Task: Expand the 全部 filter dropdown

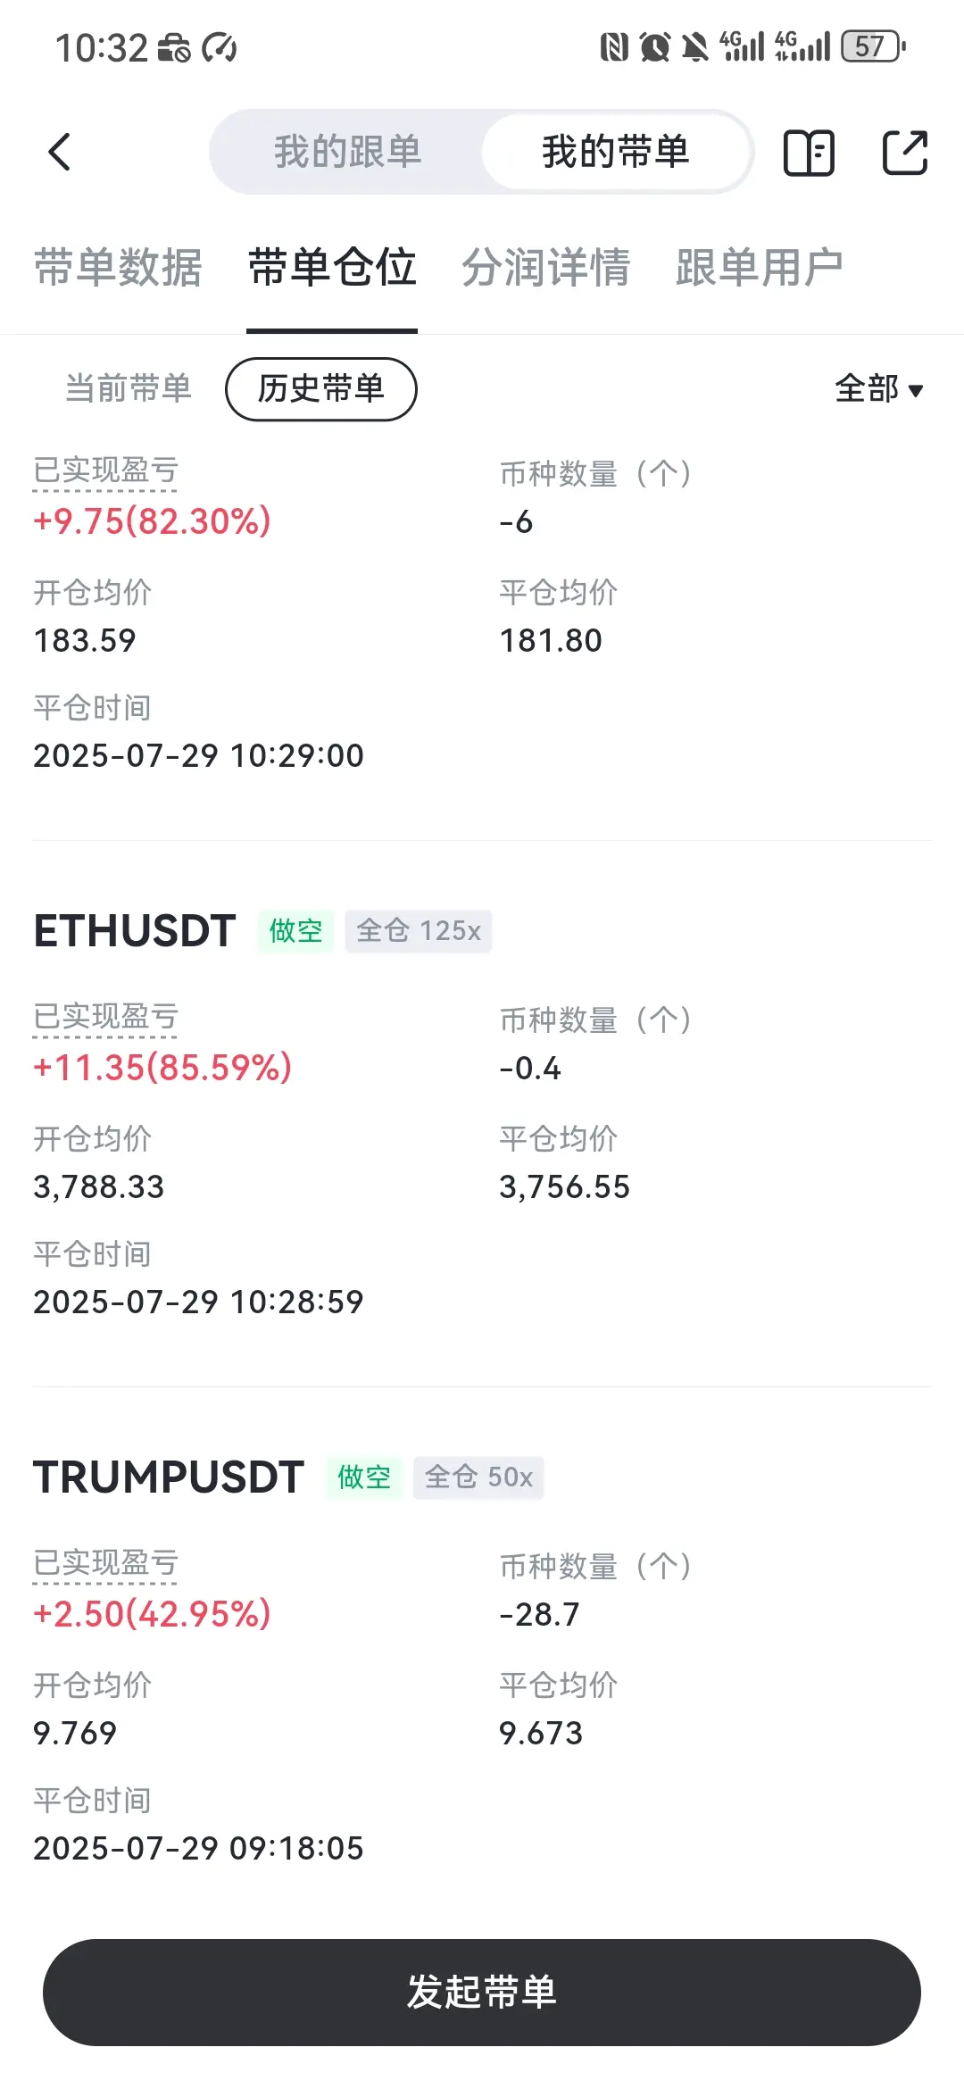Action: click(x=879, y=388)
